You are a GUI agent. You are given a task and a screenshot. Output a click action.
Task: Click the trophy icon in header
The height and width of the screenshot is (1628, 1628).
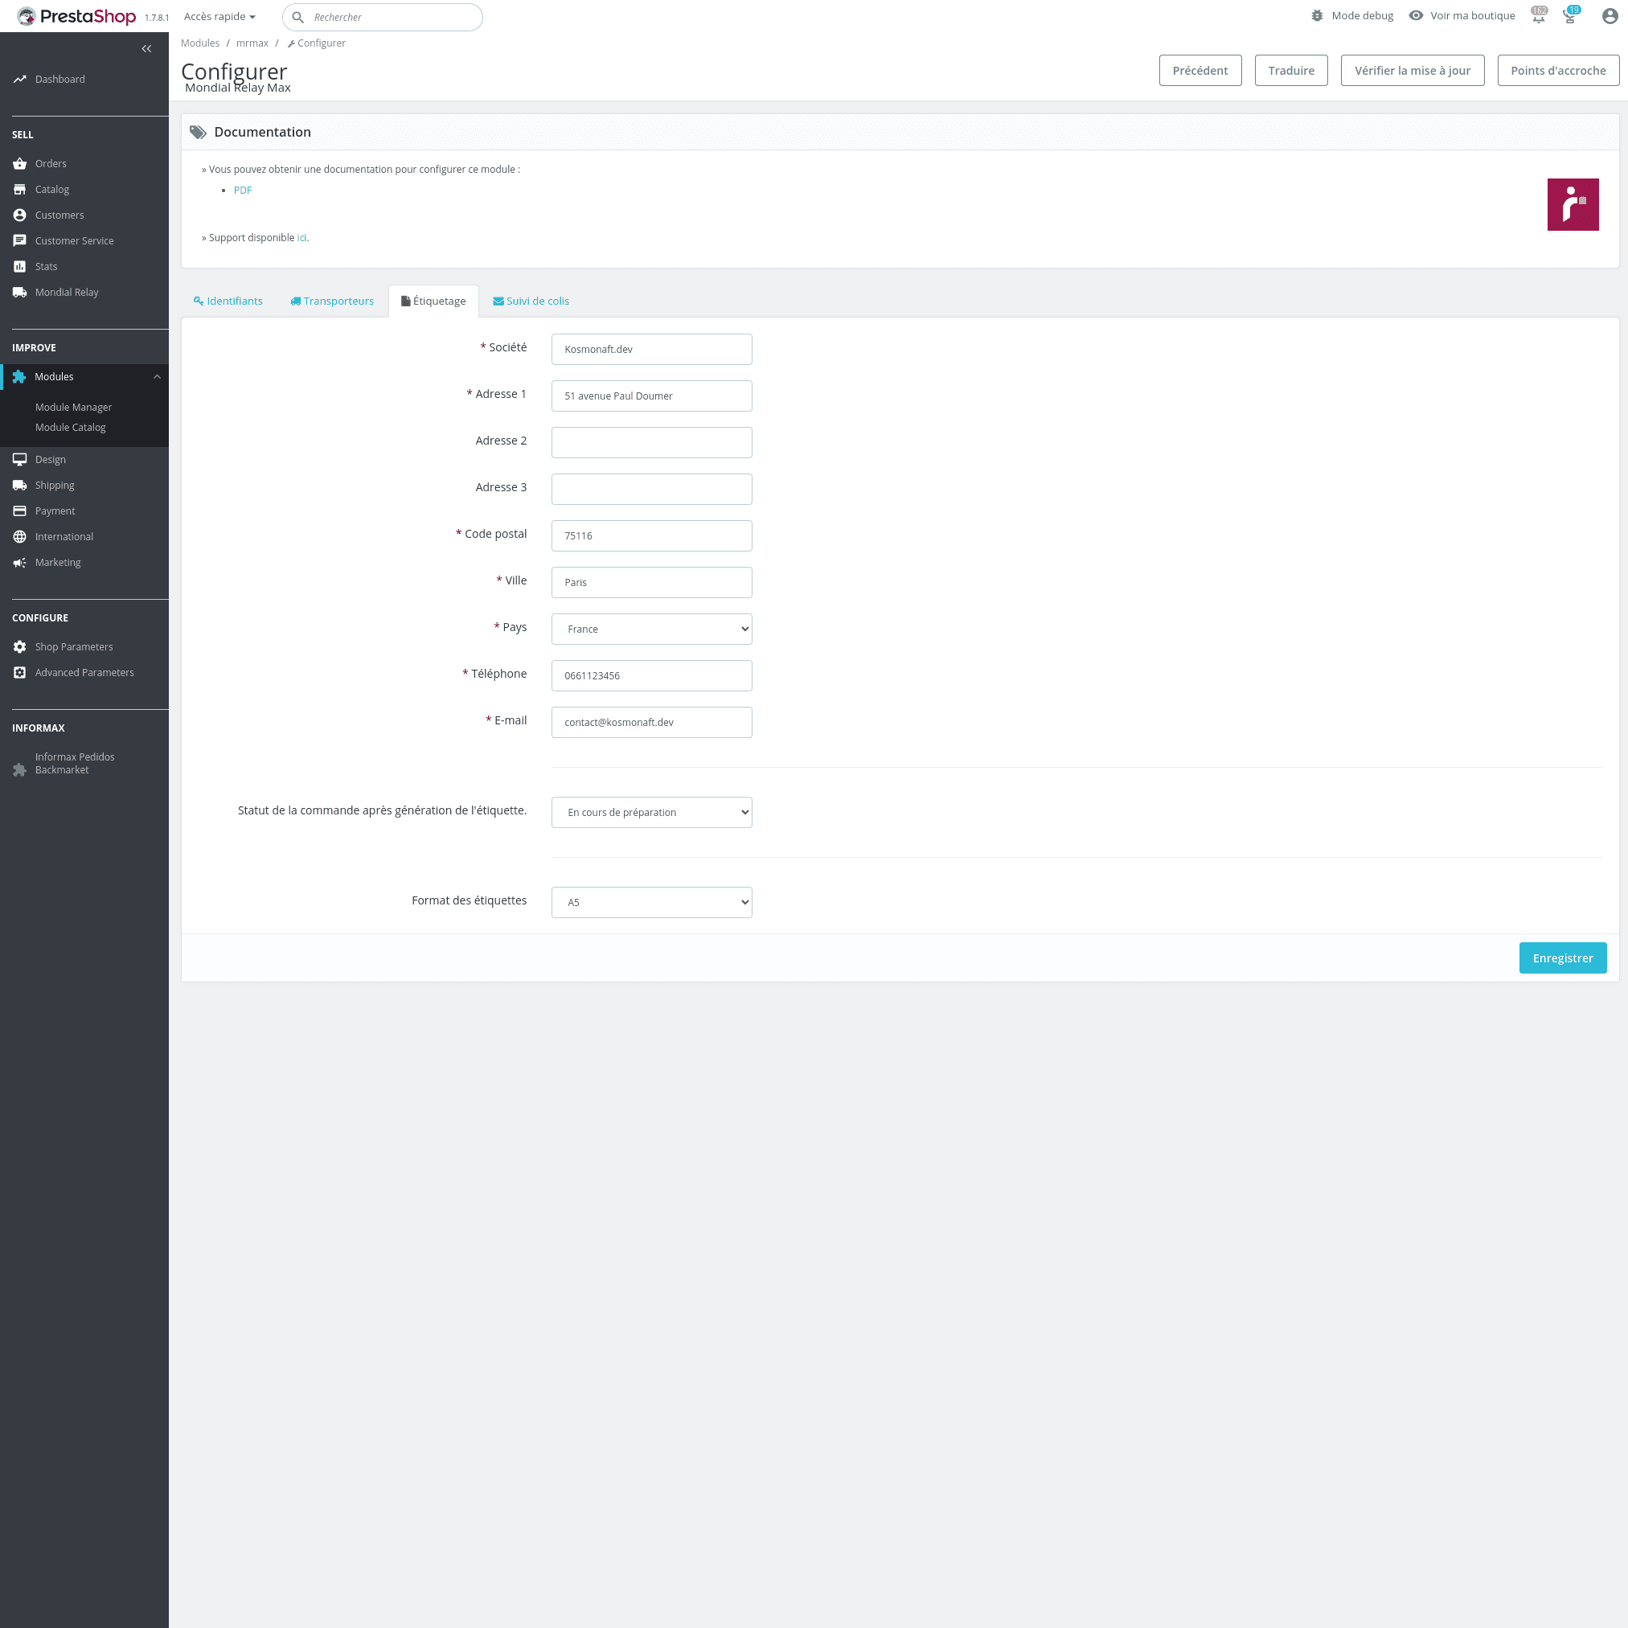tap(1569, 17)
